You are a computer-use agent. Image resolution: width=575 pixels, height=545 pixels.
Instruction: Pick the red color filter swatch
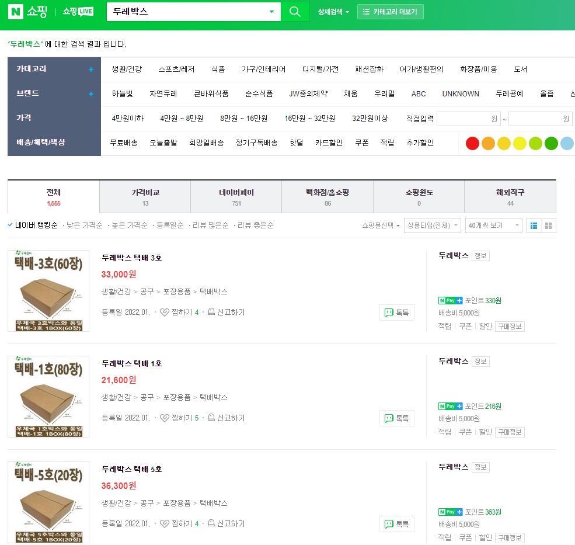pos(472,143)
